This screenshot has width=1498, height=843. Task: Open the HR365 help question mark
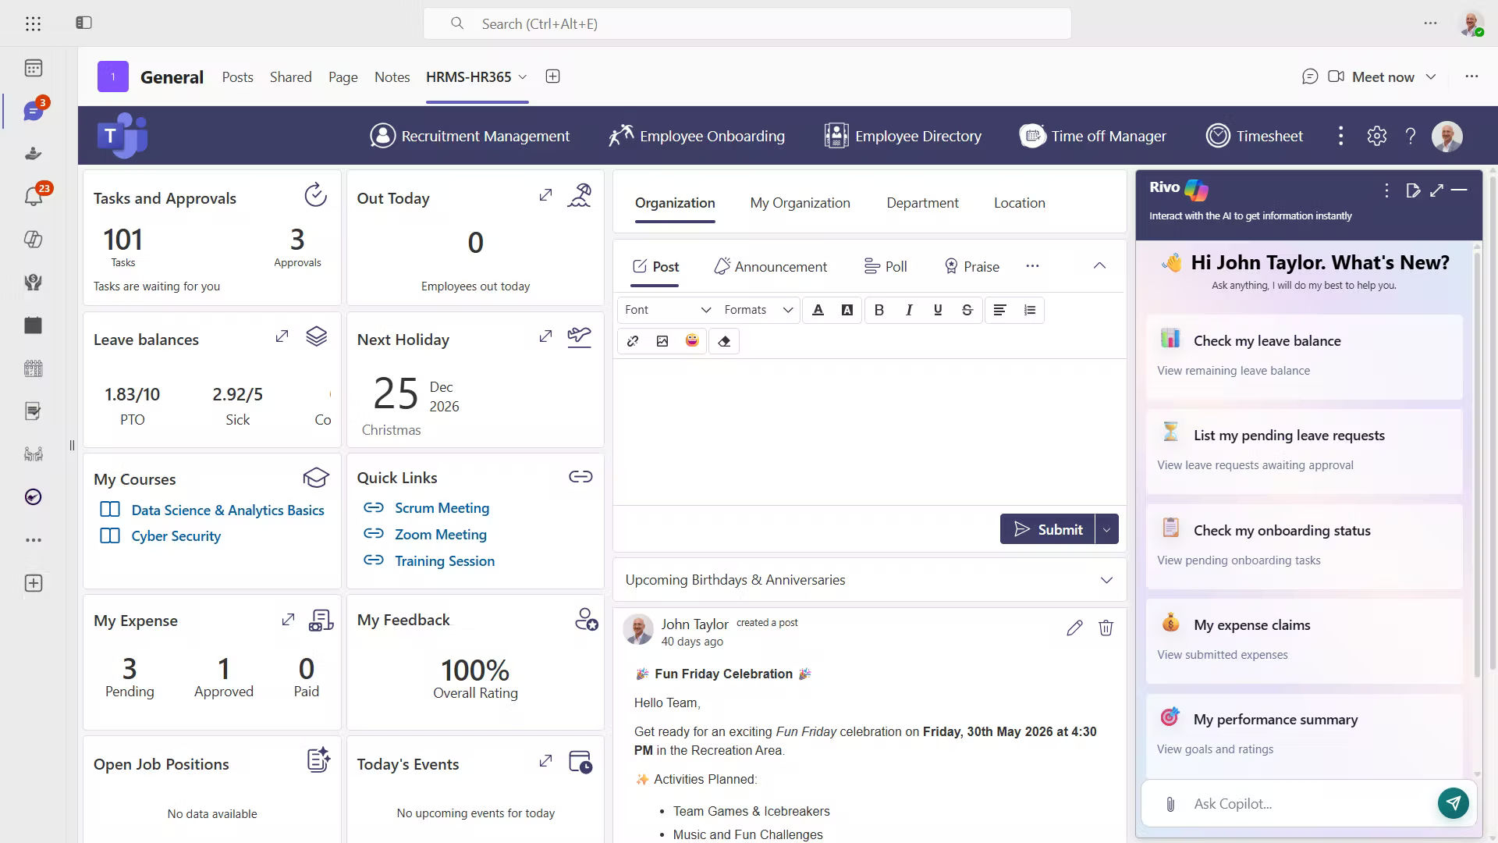click(x=1411, y=136)
